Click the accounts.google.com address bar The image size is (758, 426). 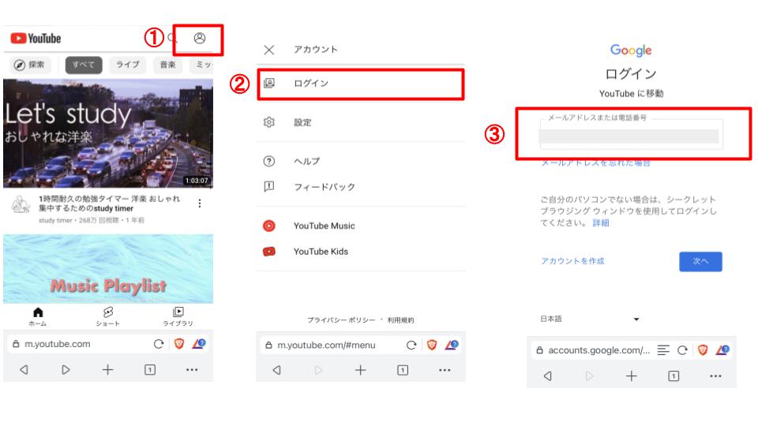[594, 350]
